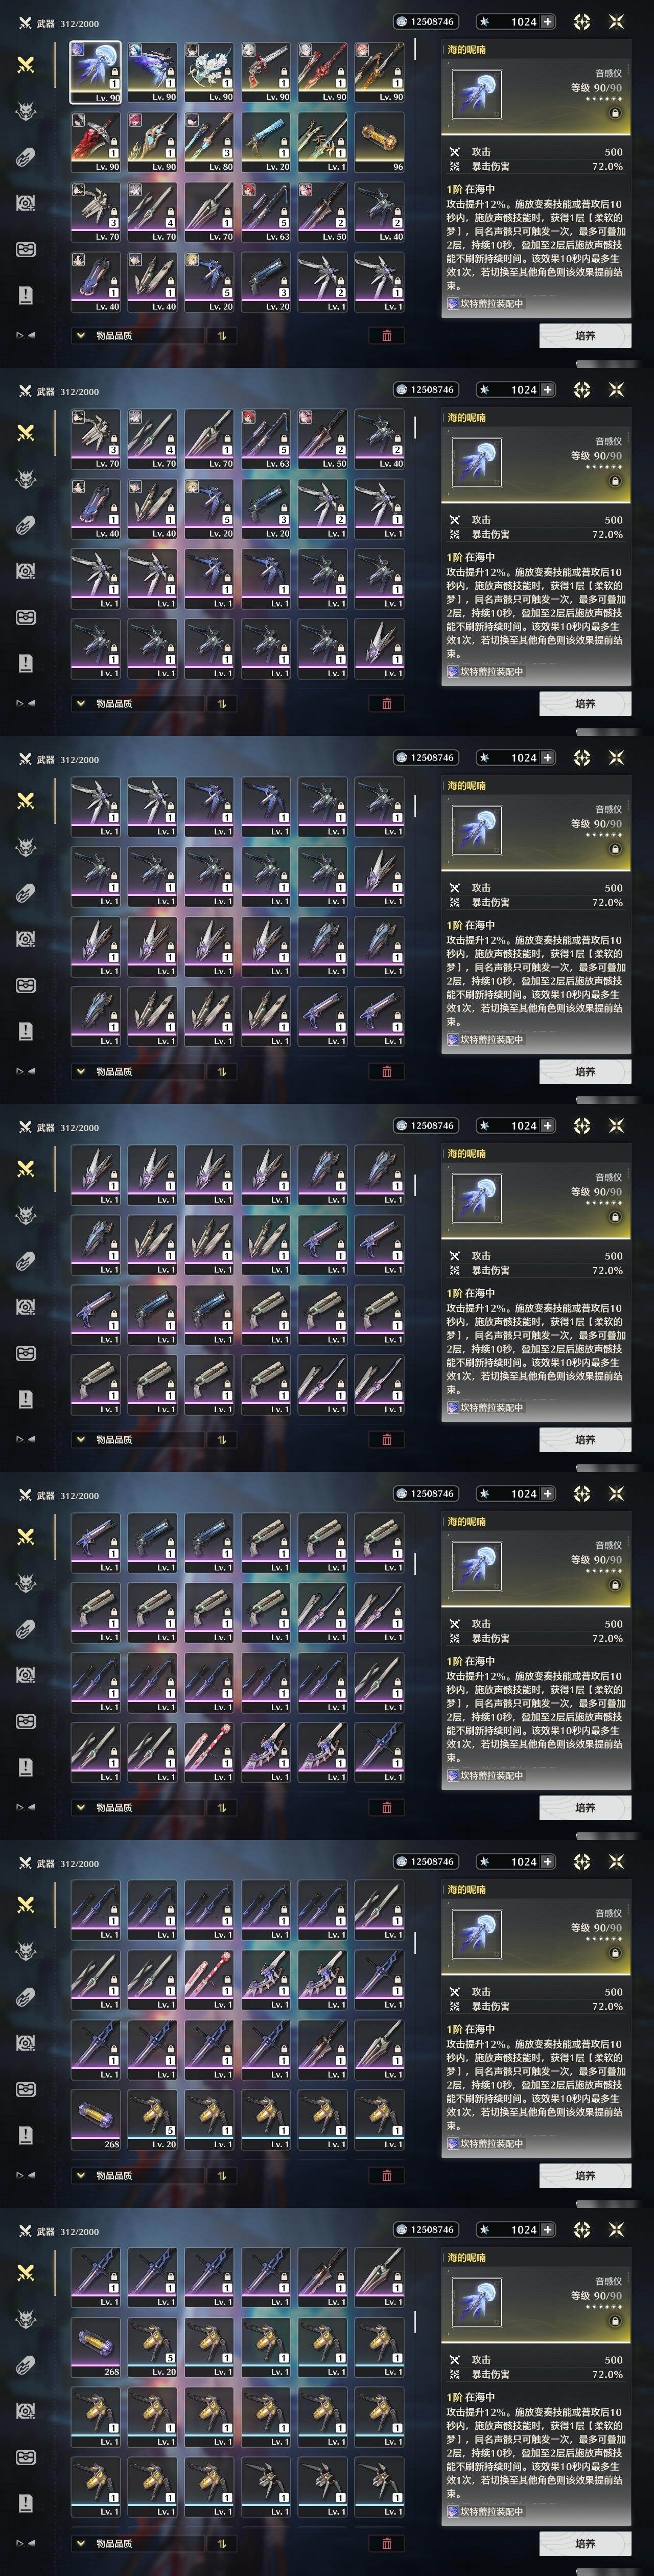Click the red trash discard icon in topmost view
The height and width of the screenshot is (2576, 654).
coord(387,336)
